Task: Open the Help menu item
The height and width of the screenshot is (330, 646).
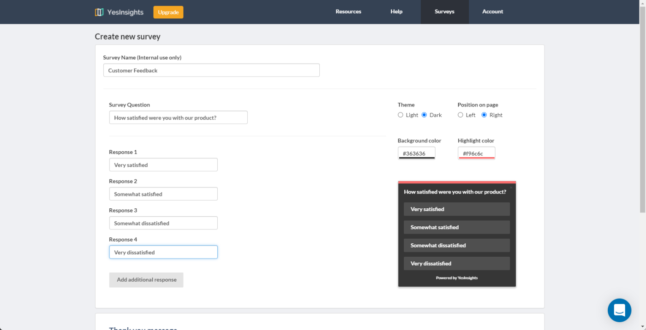Action: coord(396,12)
